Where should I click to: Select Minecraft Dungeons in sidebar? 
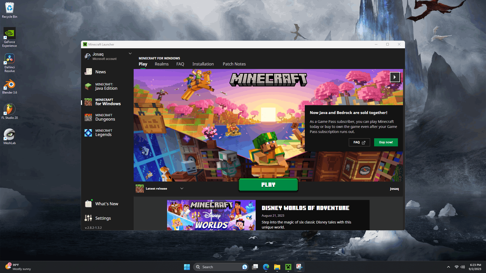[105, 117]
